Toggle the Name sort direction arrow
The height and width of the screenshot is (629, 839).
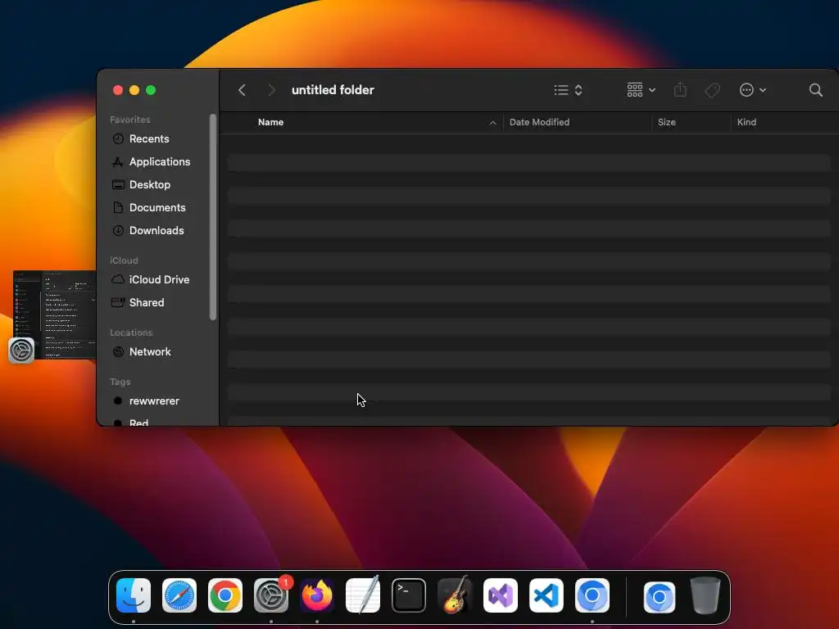[492, 123]
